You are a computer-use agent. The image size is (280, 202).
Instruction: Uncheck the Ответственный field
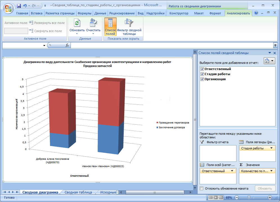click(202, 69)
